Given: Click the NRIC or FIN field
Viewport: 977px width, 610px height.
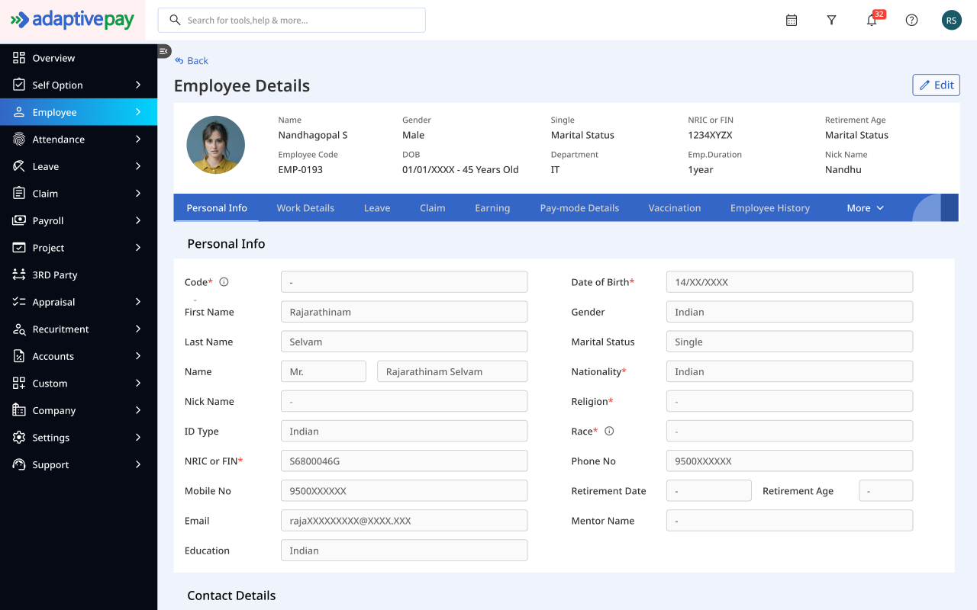Looking at the screenshot, I should pyautogui.click(x=405, y=461).
